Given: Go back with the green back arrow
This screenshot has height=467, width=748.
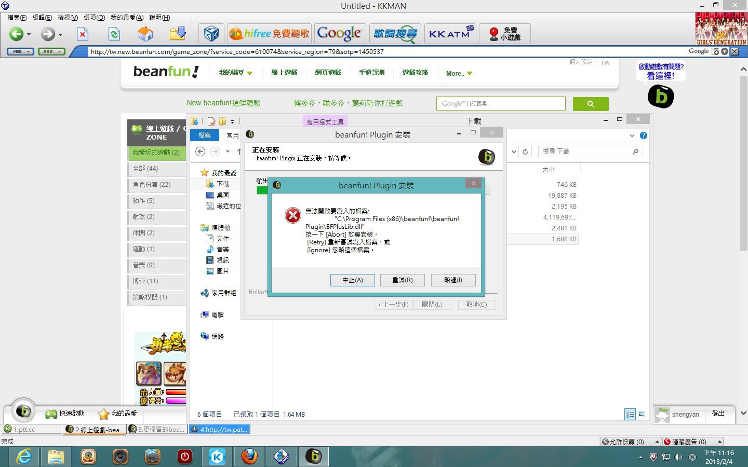Looking at the screenshot, I should (16, 34).
